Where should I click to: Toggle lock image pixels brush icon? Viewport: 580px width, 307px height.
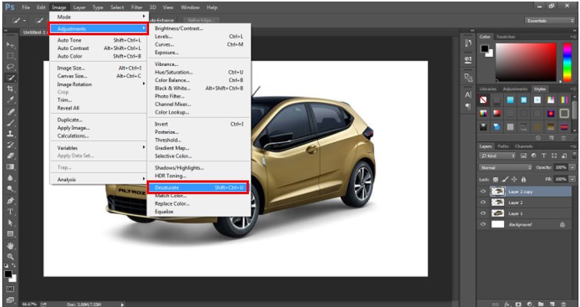[505, 179]
